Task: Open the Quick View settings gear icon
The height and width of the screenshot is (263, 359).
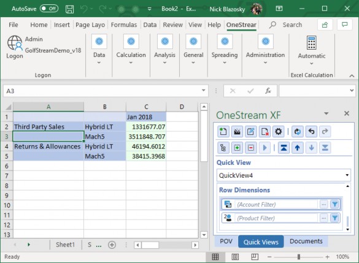Action: [278, 132]
